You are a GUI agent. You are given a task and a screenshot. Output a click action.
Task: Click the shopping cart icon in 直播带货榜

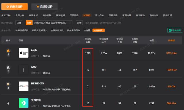38,7
